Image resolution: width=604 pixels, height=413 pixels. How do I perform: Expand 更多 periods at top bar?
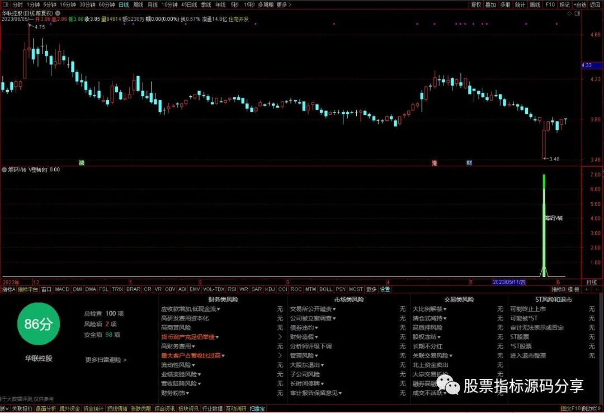click(x=284, y=4)
